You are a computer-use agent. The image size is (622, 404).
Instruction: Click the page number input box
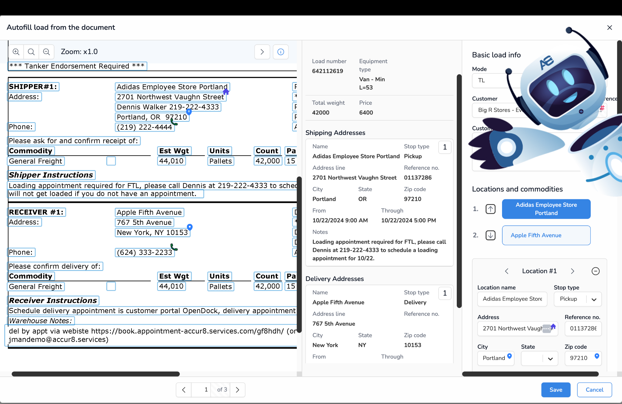pyautogui.click(x=201, y=390)
